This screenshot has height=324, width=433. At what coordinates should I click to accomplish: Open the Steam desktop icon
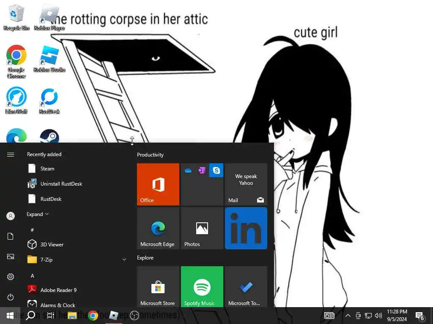(x=49, y=135)
